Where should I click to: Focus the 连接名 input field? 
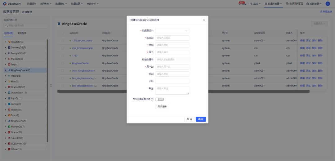point(172,38)
